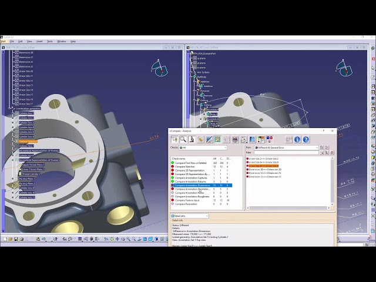
Task: Select 'Compare Annotation Captures' check row
Action: tap(202, 177)
